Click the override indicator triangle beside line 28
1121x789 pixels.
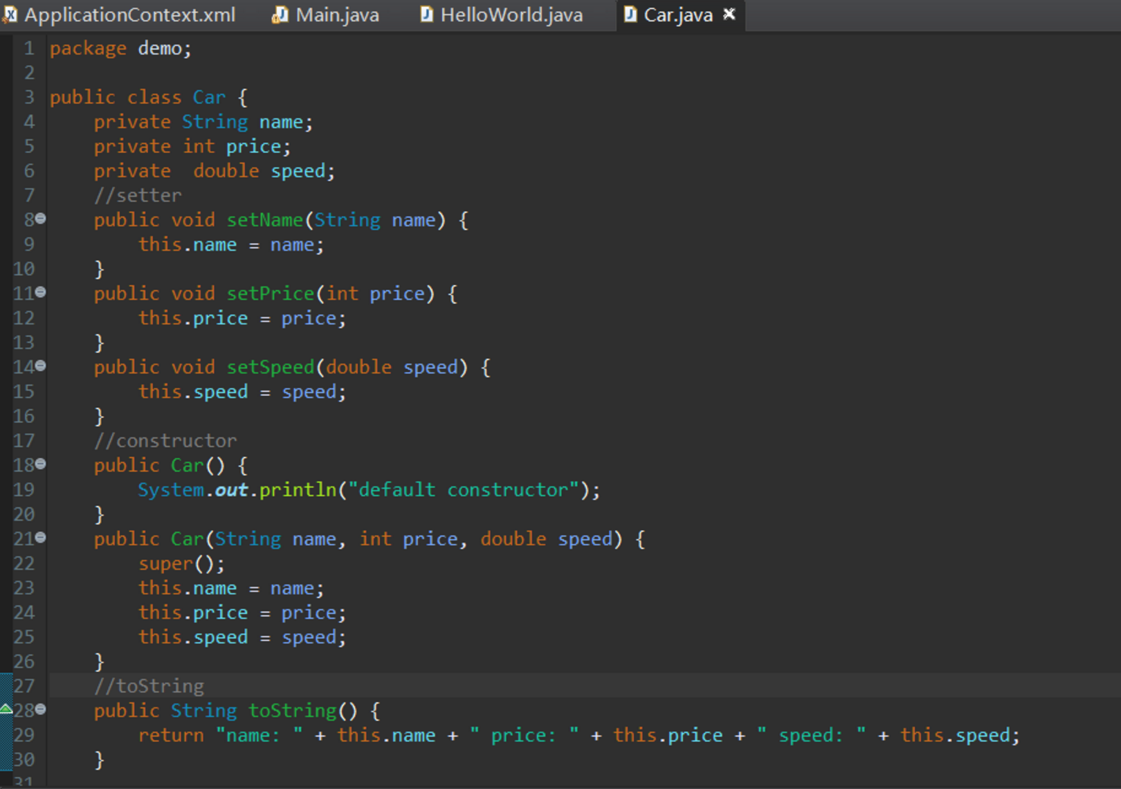coord(6,709)
